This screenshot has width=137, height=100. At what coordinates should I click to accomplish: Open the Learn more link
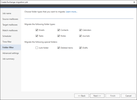point(72,12)
